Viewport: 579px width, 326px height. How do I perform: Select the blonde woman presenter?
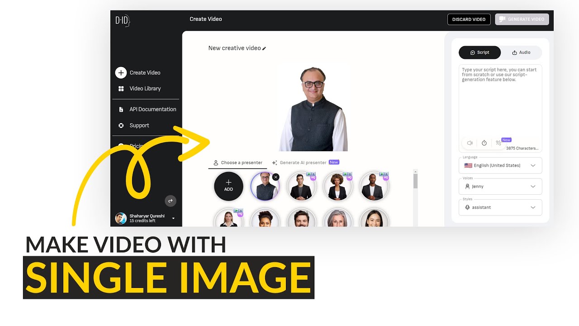[228, 218]
